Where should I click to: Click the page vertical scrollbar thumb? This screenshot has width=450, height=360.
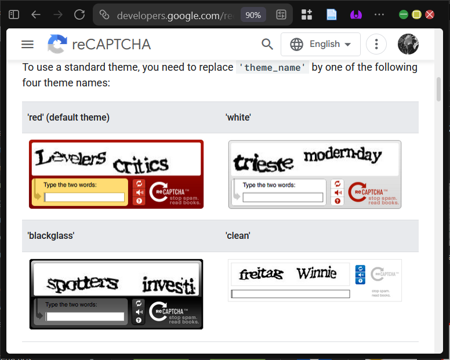(x=438, y=89)
